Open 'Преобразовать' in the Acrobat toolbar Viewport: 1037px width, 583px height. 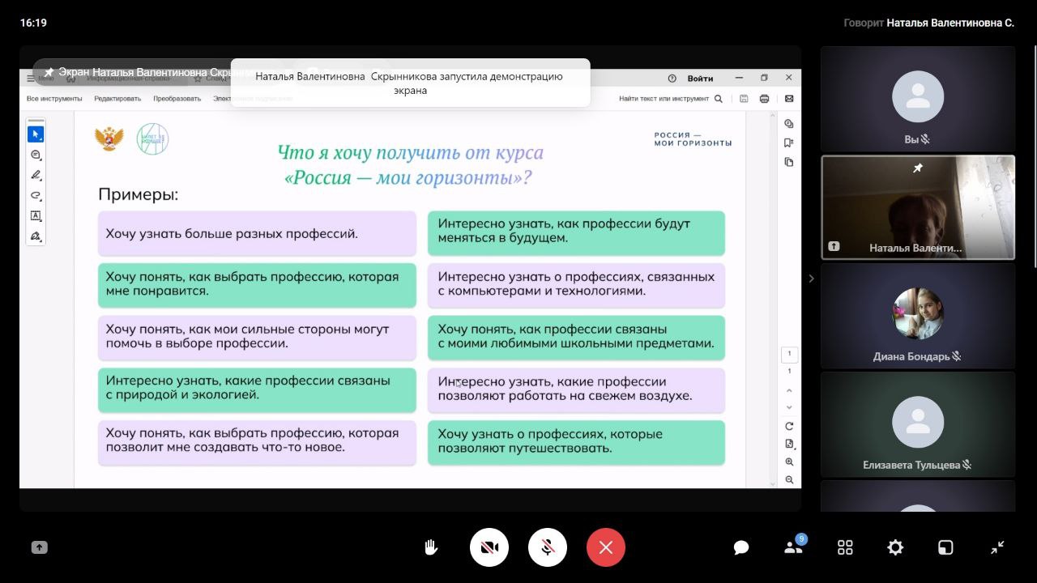[177, 99]
